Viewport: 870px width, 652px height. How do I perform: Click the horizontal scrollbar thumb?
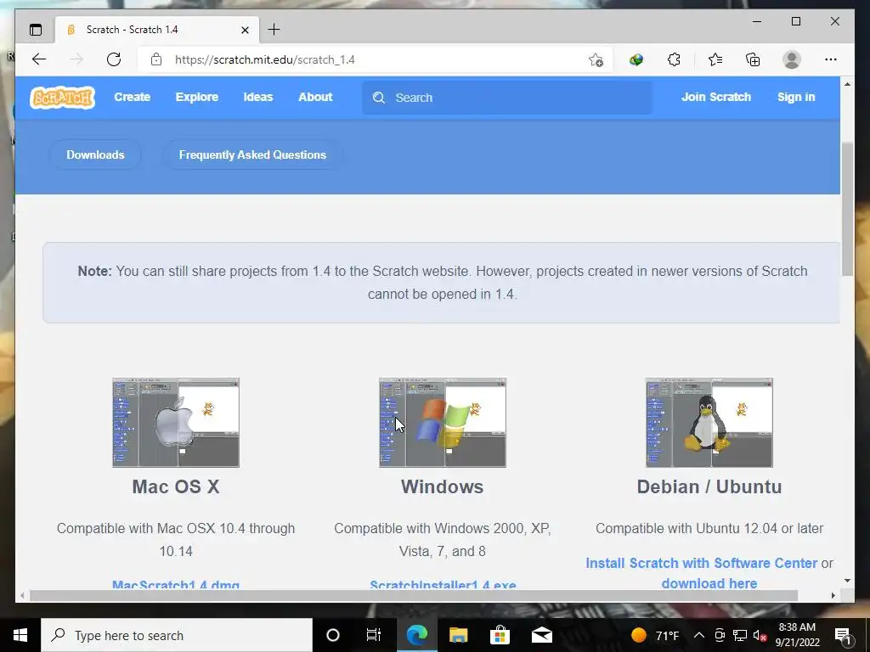pyautogui.click(x=414, y=595)
